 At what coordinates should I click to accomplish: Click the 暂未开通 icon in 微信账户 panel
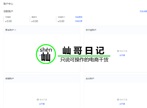(38, 99)
